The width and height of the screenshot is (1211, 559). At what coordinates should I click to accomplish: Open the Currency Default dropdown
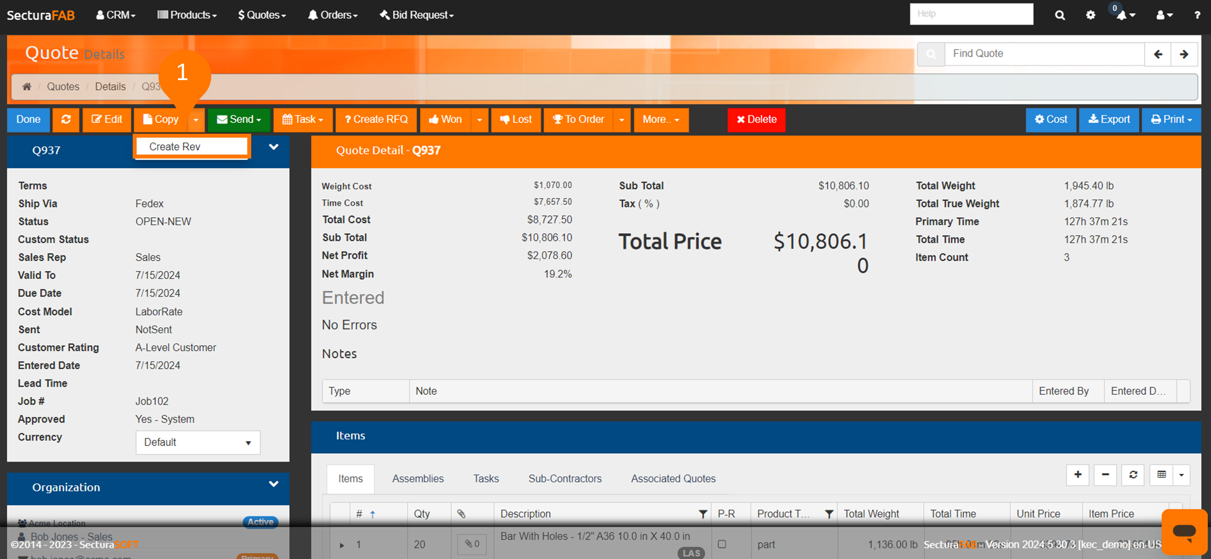198,442
